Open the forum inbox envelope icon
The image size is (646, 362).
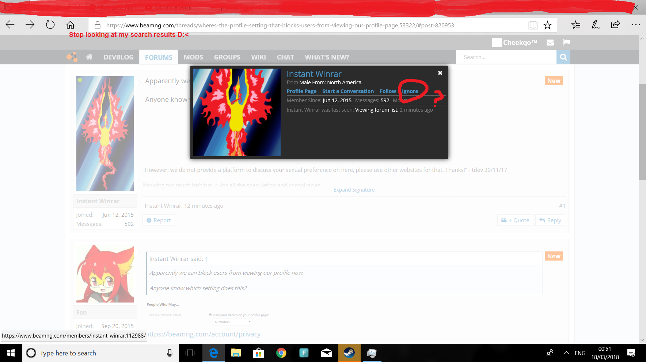(x=550, y=42)
